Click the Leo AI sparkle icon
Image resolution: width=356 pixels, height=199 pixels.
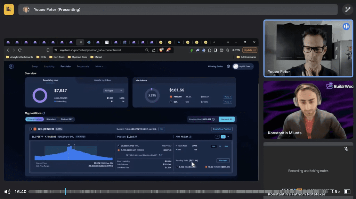(227, 50)
